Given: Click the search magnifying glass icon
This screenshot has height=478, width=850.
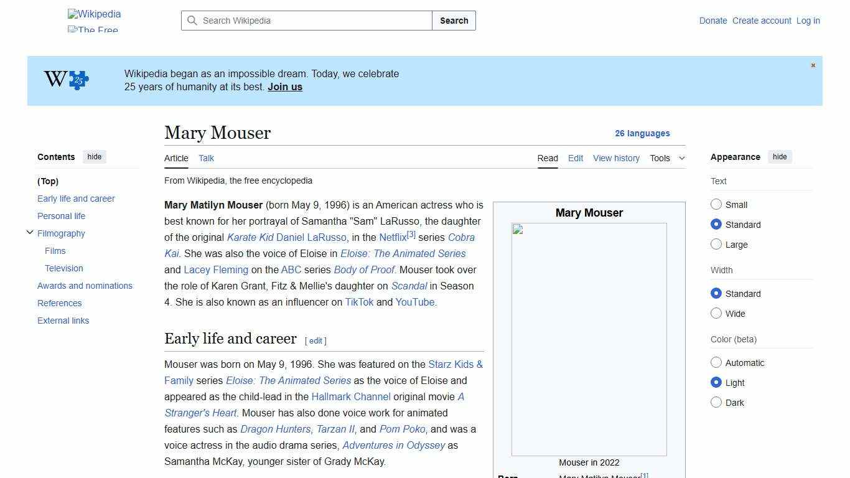Looking at the screenshot, I should pyautogui.click(x=193, y=21).
